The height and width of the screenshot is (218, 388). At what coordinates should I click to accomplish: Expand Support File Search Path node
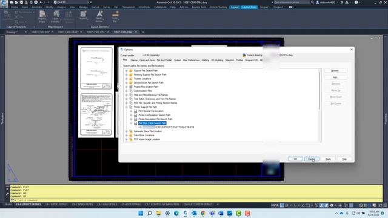(x=127, y=71)
